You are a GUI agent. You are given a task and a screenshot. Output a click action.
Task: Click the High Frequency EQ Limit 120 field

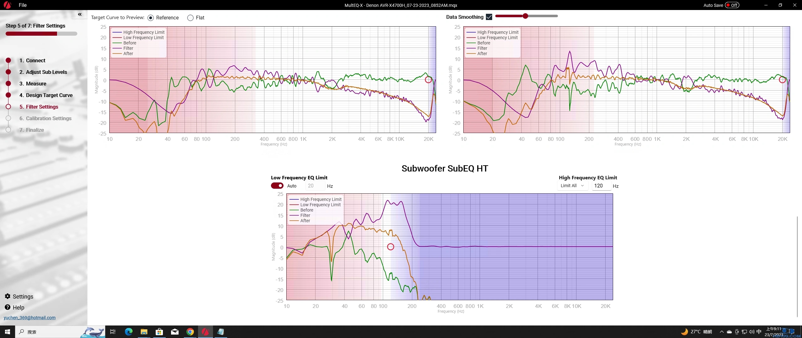pyautogui.click(x=601, y=186)
